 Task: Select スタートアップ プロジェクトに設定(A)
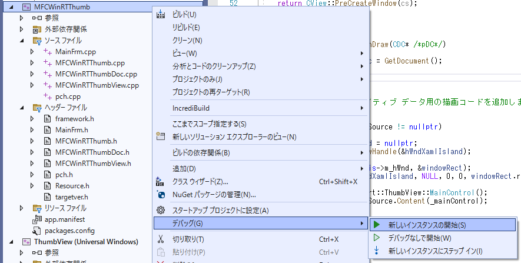[x=261, y=210]
